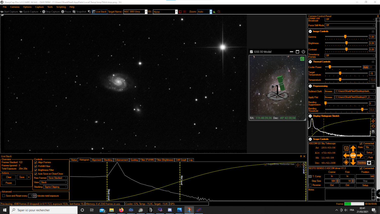Screen dimensions: 380x214
Task: Change the Stacking method dropdown from Sigma Clipping
Action: point(55,187)
